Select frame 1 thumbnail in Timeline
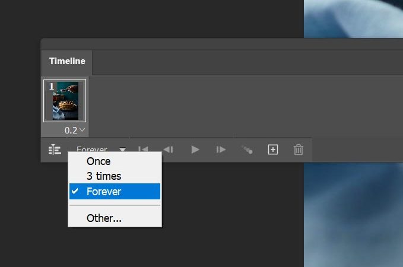The image size is (403, 267). point(65,100)
